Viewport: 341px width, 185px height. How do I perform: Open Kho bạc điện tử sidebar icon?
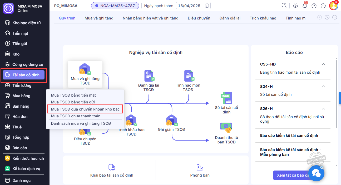[x=8, y=23]
